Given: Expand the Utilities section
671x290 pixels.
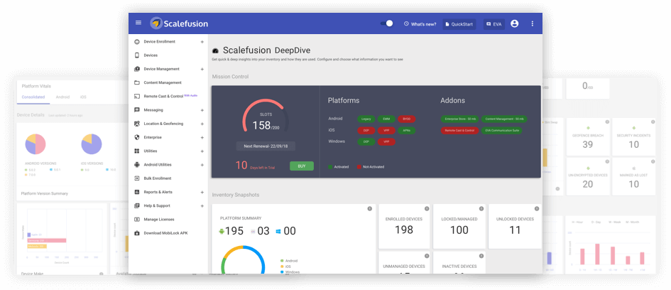Looking at the screenshot, I should point(202,151).
